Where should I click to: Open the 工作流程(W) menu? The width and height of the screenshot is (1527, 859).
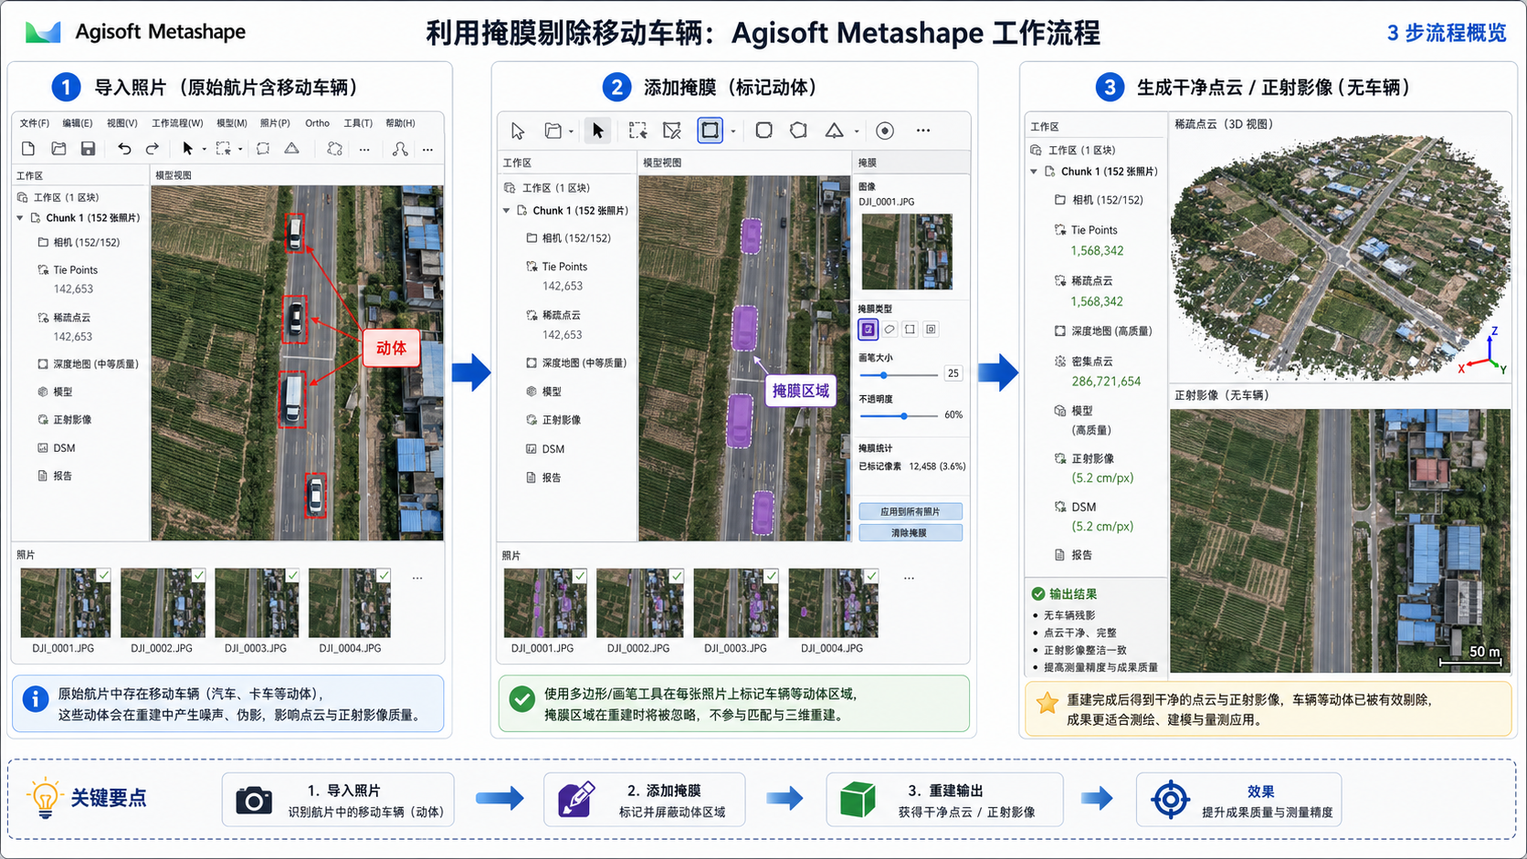[177, 123]
